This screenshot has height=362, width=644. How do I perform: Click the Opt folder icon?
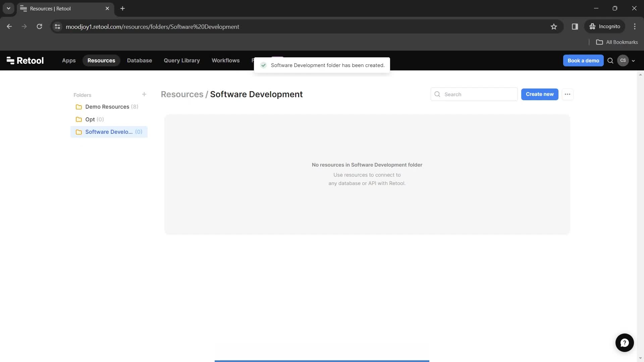click(x=79, y=119)
